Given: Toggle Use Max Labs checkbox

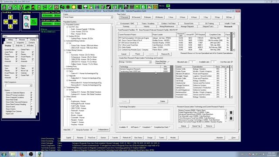Looking at the screenshot, I should pyautogui.click(x=232, y=62).
